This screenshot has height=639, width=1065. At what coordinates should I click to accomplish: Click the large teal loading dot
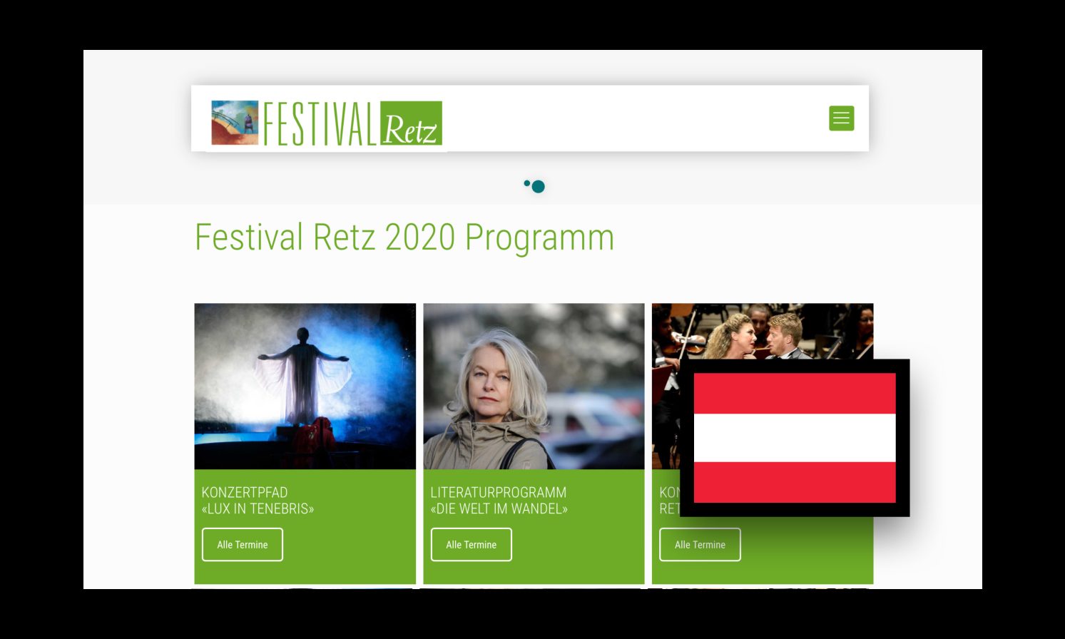(x=539, y=187)
